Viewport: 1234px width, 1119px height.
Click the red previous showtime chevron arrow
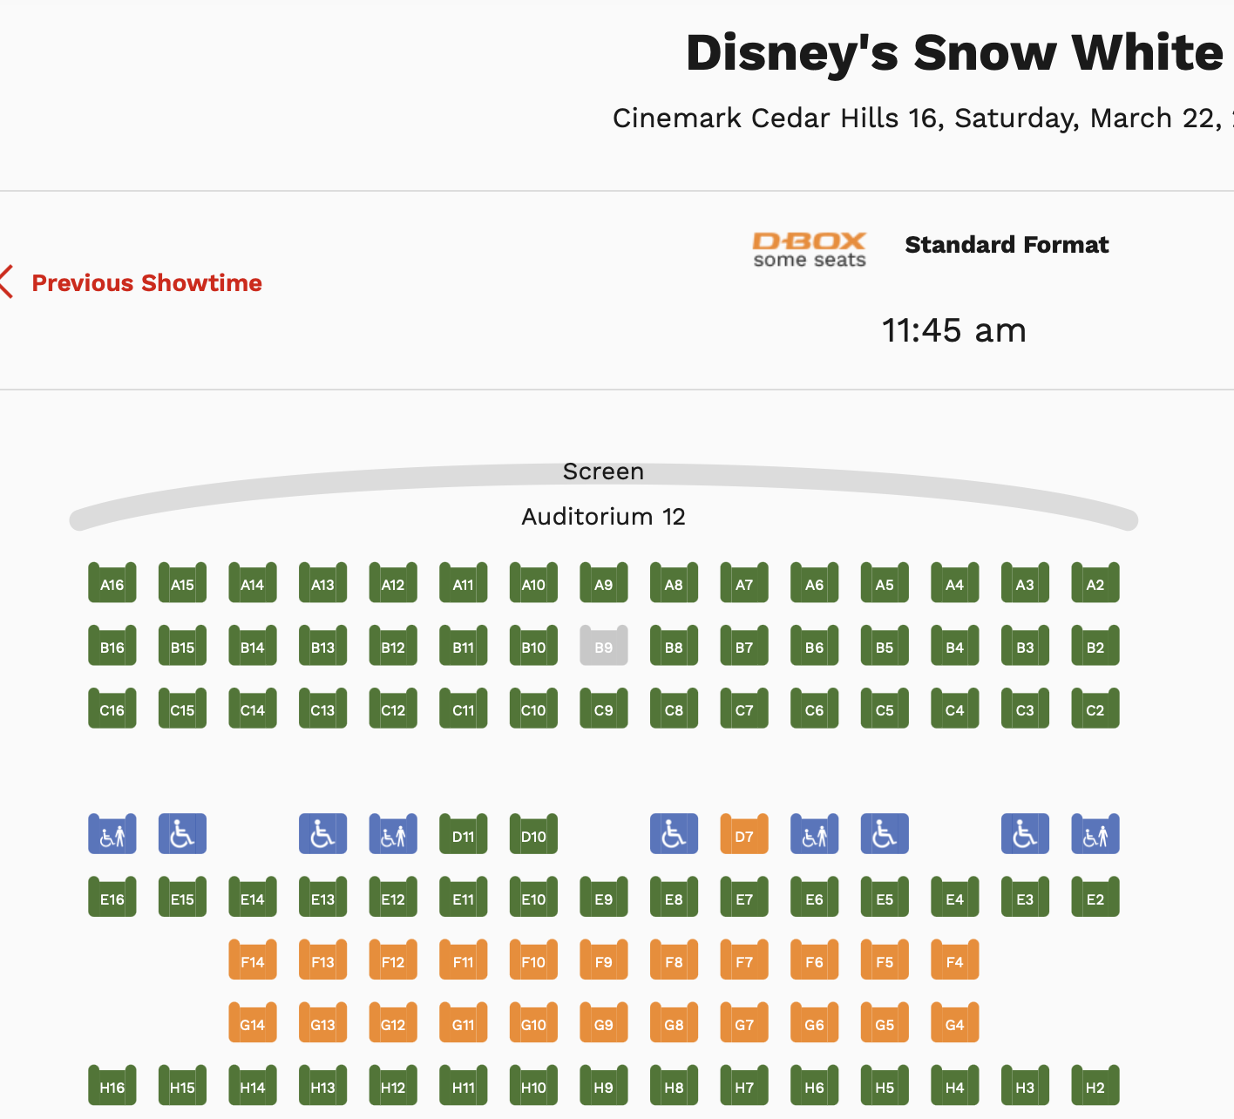pyautogui.click(x=8, y=282)
